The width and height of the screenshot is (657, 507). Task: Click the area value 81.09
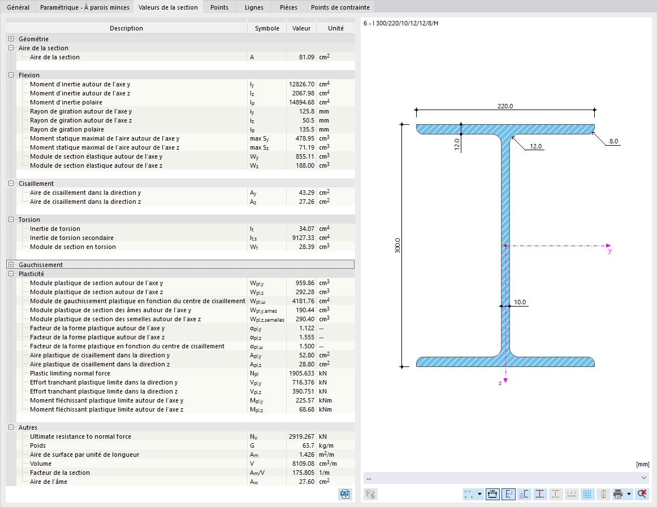coord(306,57)
